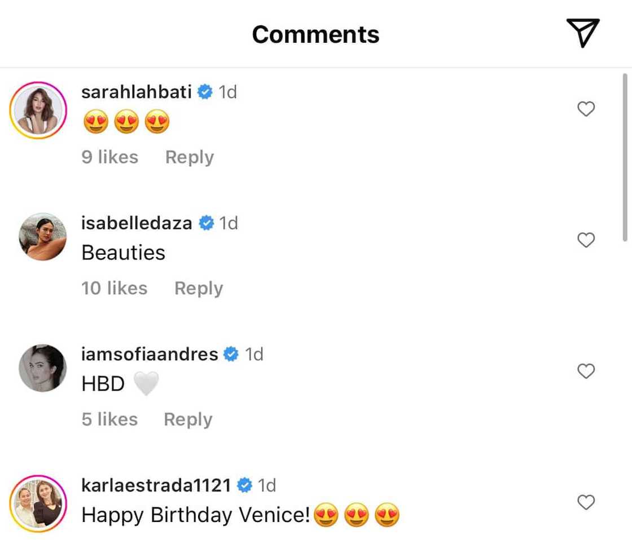The image size is (632, 540).
Task: Open isabelledaza's profile avatar
Action: click(x=43, y=237)
